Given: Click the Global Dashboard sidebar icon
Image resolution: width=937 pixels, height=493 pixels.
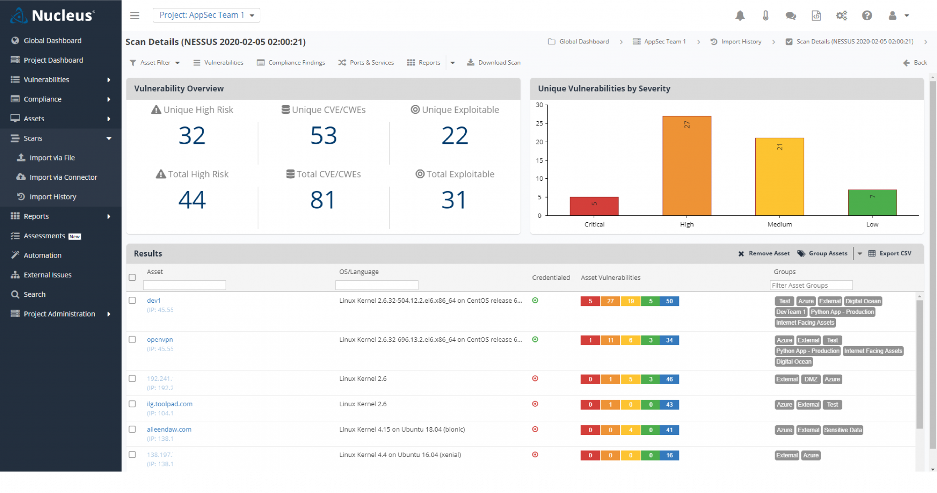Looking at the screenshot, I should (15, 41).
